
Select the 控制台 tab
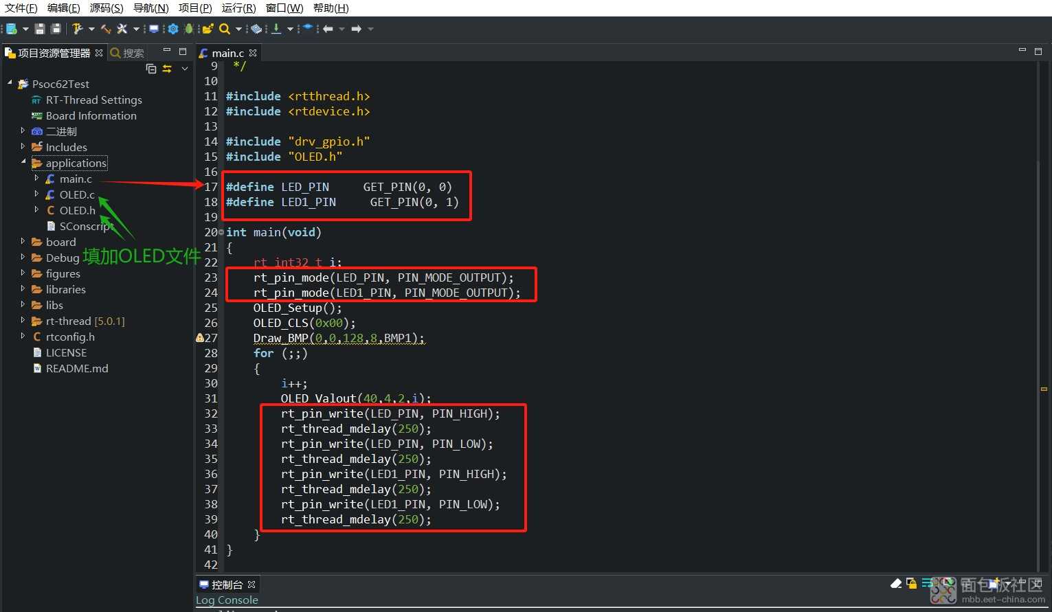[227, 585]
